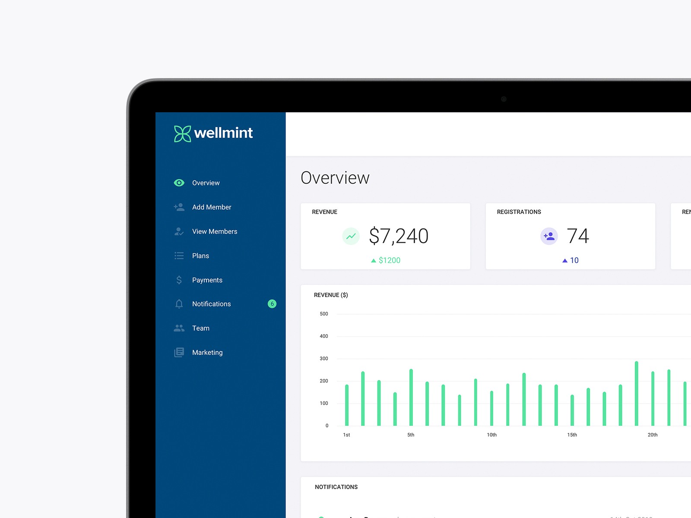
Task: Click the $7,240 revenue value
Action: (399, 236)
